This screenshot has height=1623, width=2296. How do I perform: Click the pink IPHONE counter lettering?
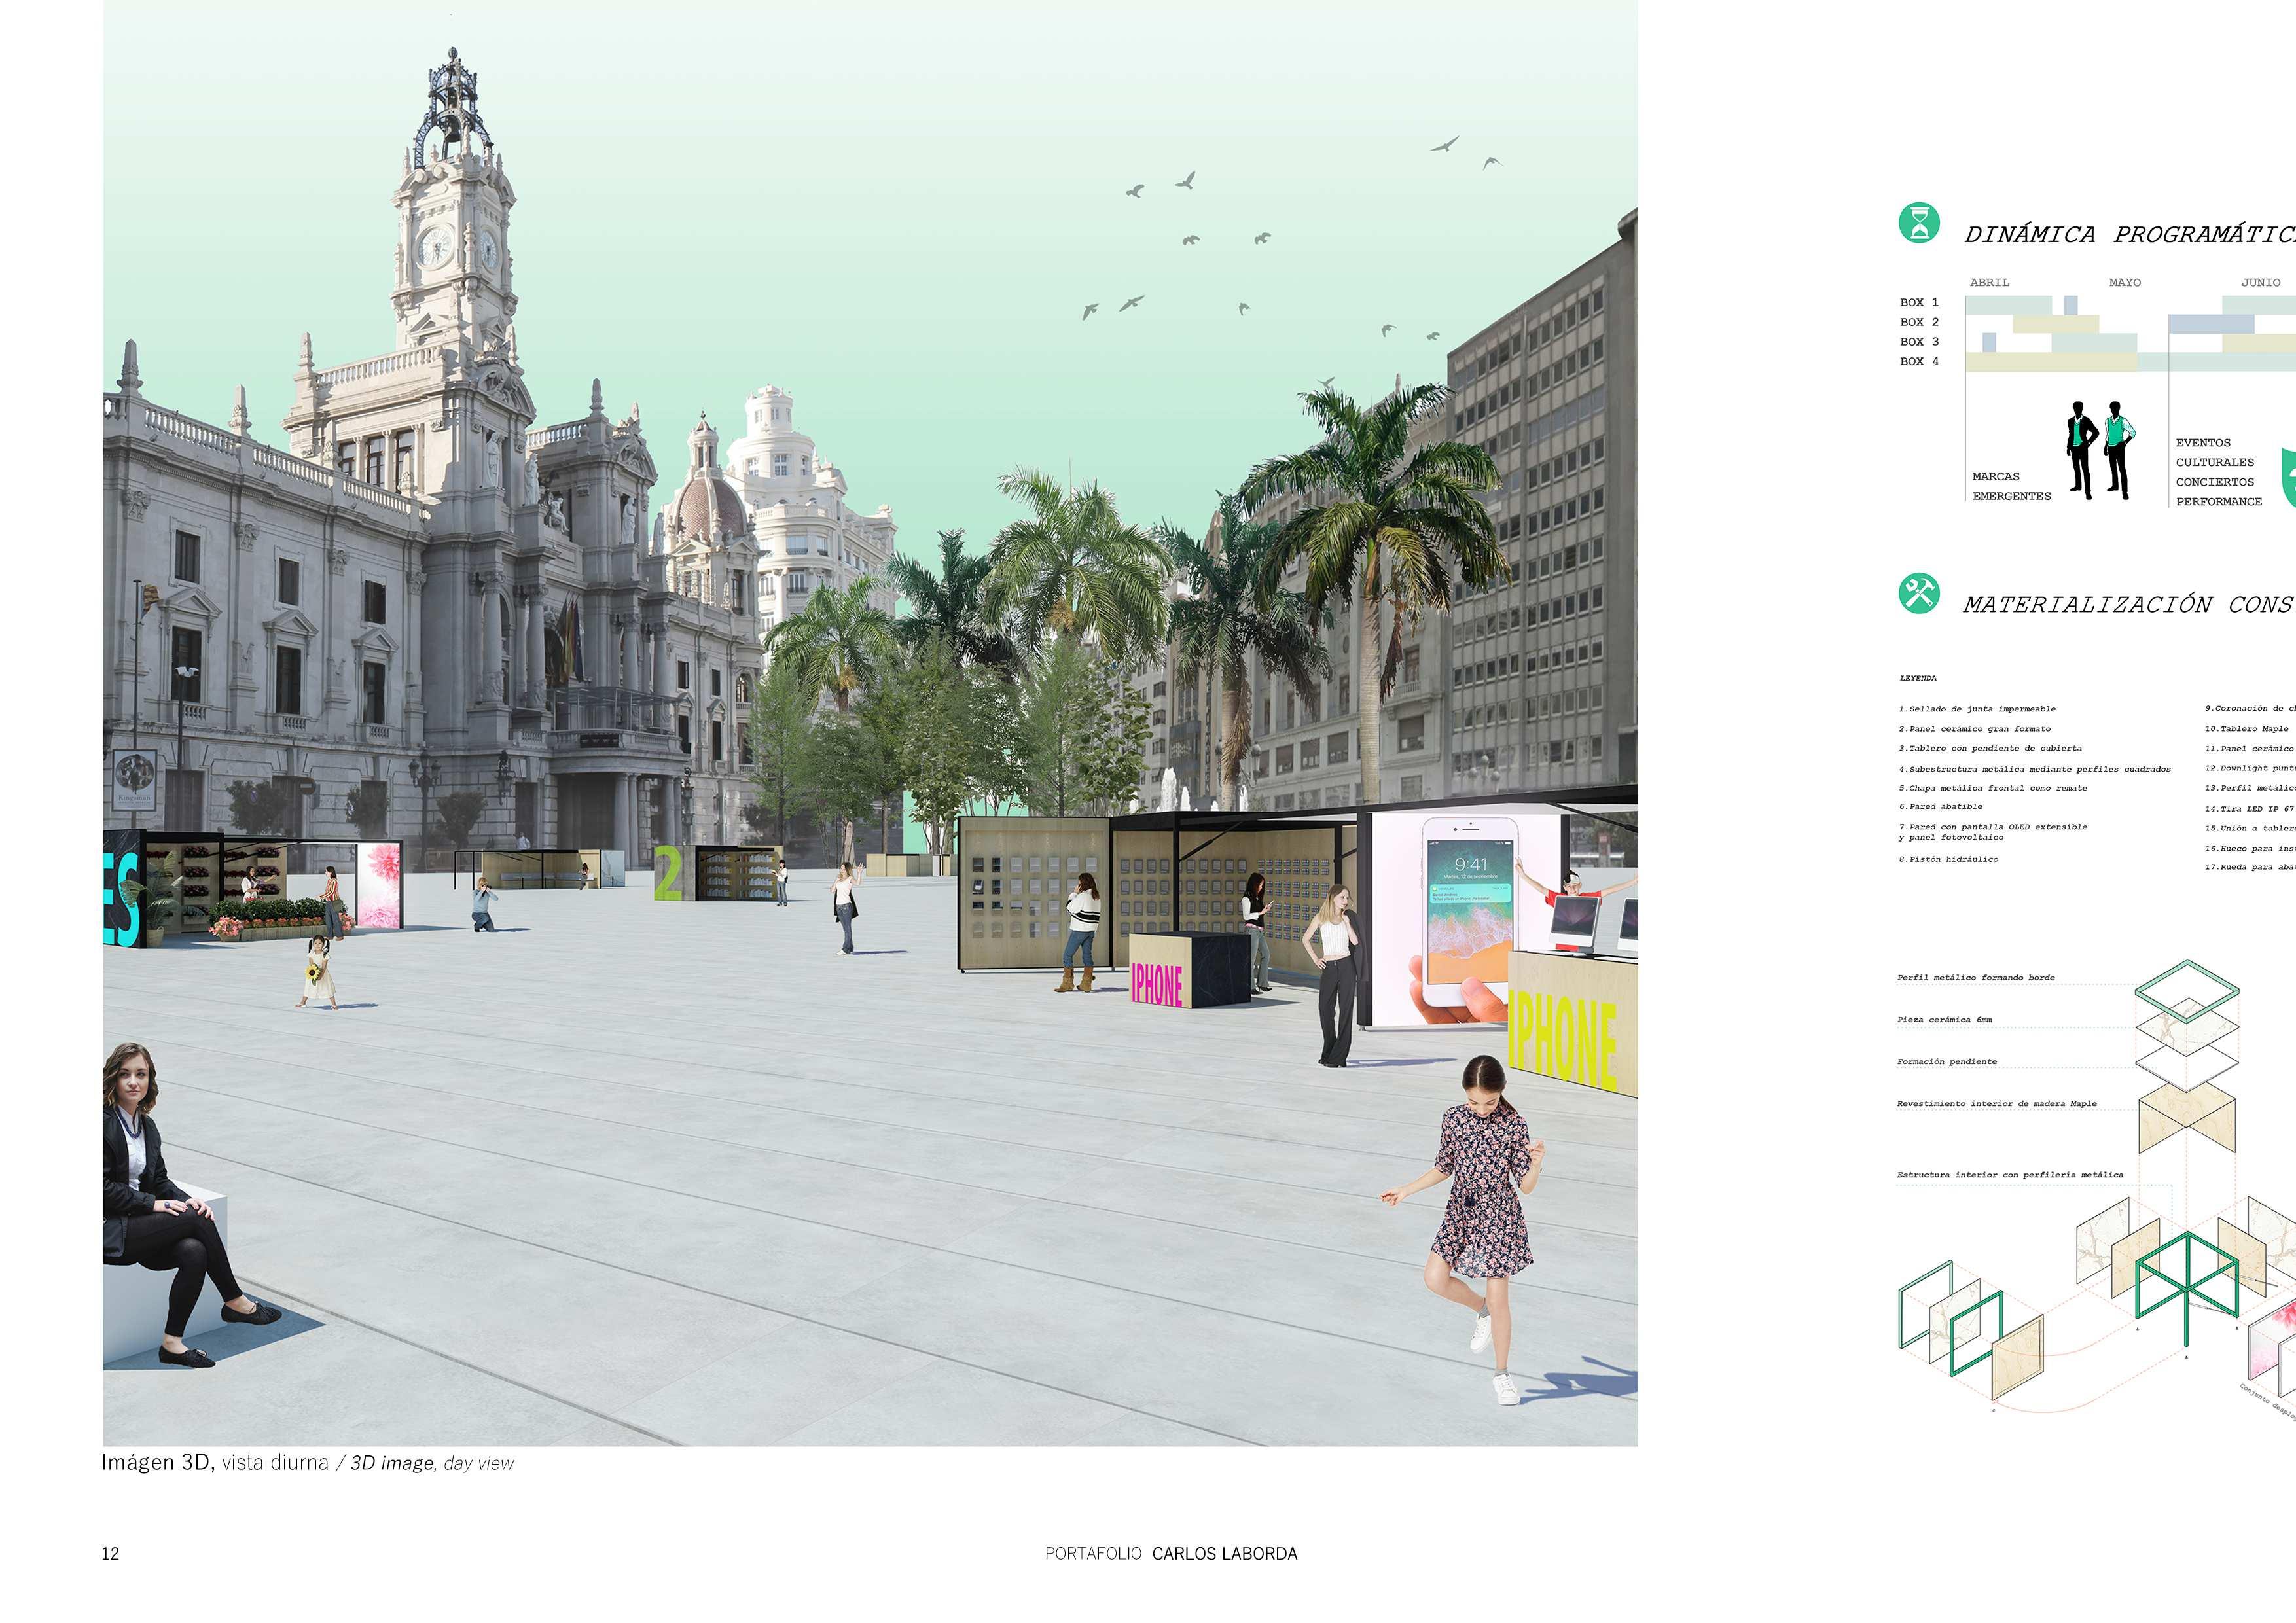pyautogui.click(x=1156, y=984)
